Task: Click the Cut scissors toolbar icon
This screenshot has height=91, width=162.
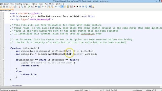Action: pos(19,7)
